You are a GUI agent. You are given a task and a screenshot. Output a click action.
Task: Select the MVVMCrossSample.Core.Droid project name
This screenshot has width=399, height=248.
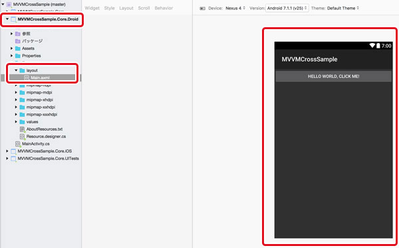(x=48, y=19)
